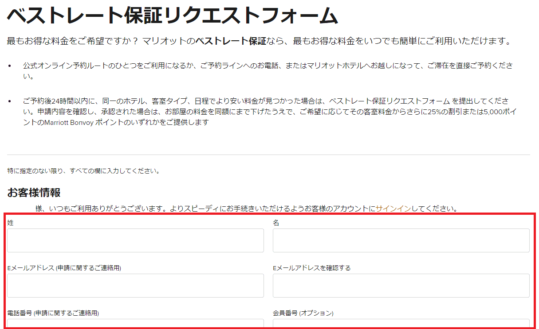Click the 名 field label
This screenshot has height=329, width=539.
tap(276, 223)
